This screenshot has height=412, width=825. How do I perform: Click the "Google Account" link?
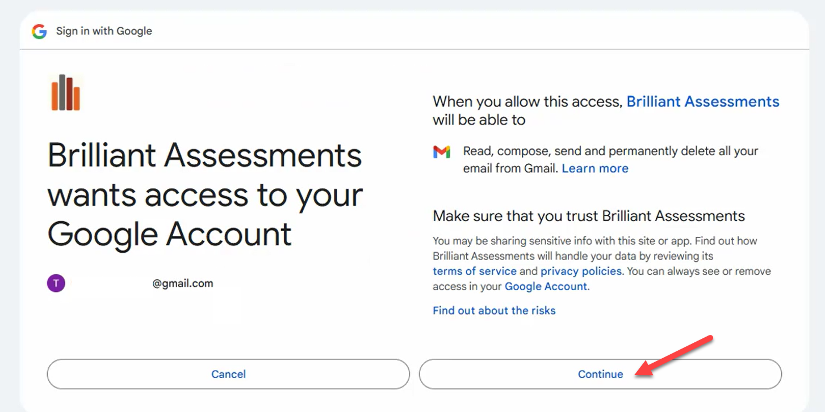[x=546, y=286]
